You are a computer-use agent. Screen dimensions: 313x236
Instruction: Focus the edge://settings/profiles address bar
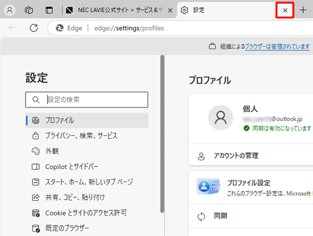(180, 28)
